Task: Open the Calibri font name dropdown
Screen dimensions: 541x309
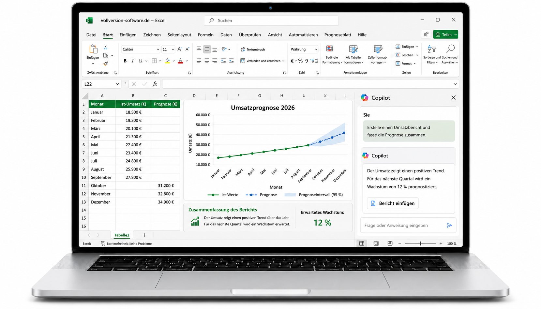Action: (x=158, y=49)
